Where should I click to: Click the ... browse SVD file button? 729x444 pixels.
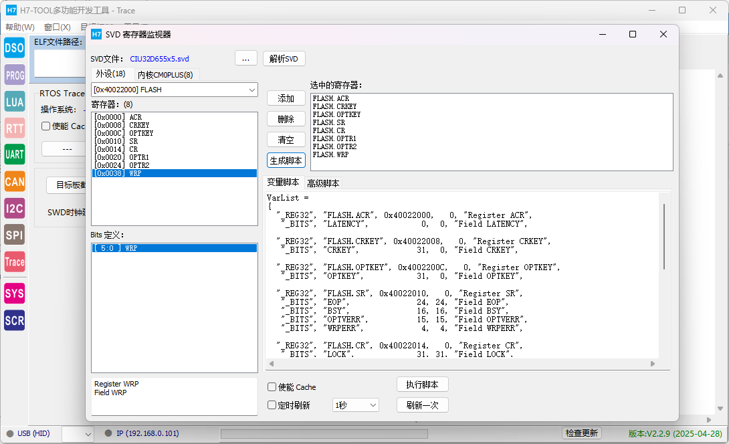tap(246, 59)
